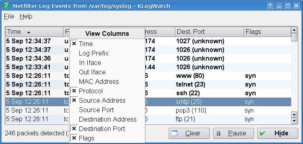Viewport: 303px width, 144px height.
Task: Uncheck the Destination Port column option
Action: click(x=107, y=129)
